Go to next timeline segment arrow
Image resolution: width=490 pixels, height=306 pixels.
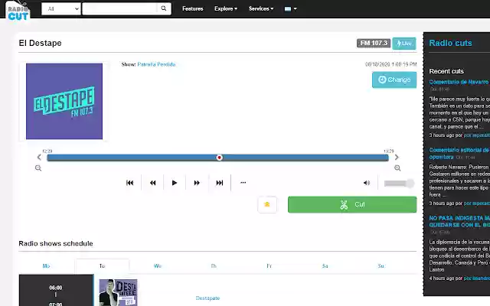tap(397, 157)
